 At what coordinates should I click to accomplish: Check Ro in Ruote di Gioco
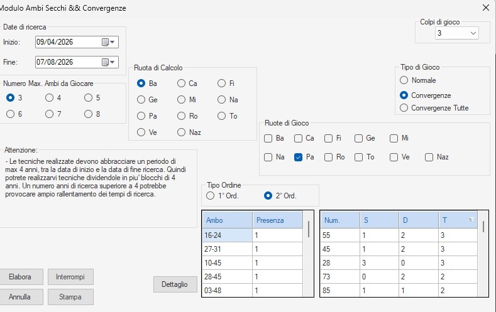click(329, 158)
